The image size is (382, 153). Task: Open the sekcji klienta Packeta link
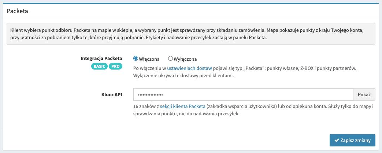pos(183,107)
